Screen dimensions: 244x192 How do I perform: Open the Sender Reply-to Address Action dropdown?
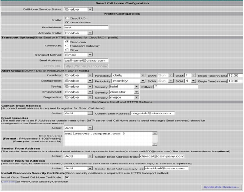pyautogui.click(x=78, y=169)
